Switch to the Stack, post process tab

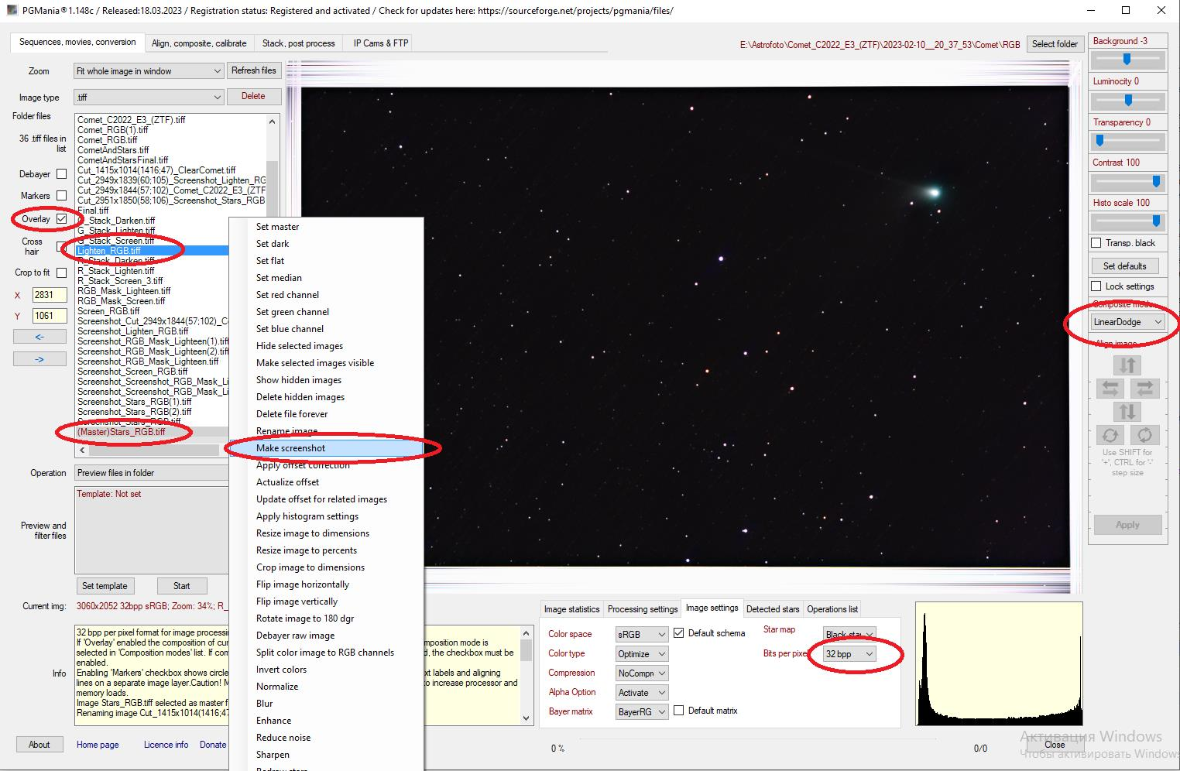(298, 43)
